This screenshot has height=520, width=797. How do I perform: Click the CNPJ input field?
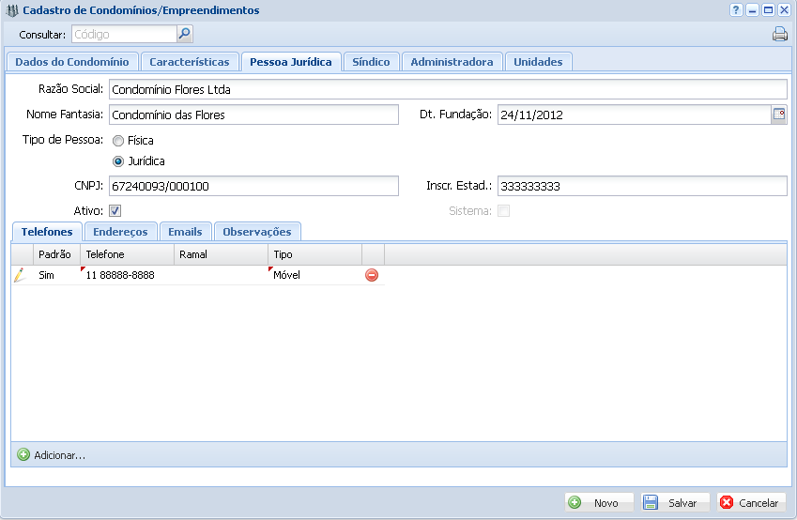click(253, 187)
